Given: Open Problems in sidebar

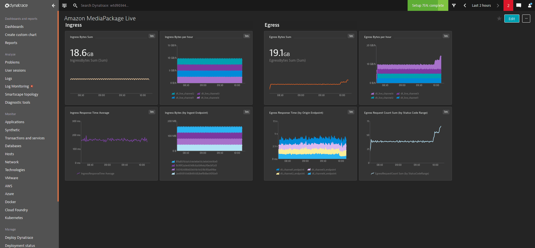Looking at the screenshot, I should tap(12, 62).
